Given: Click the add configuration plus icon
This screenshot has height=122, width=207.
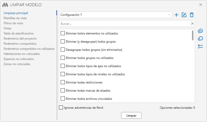Looking at the screenshot, I should (x=176, y=15).
